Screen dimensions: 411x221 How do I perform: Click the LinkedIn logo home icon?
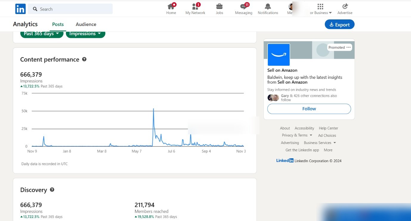pos(20,9)
